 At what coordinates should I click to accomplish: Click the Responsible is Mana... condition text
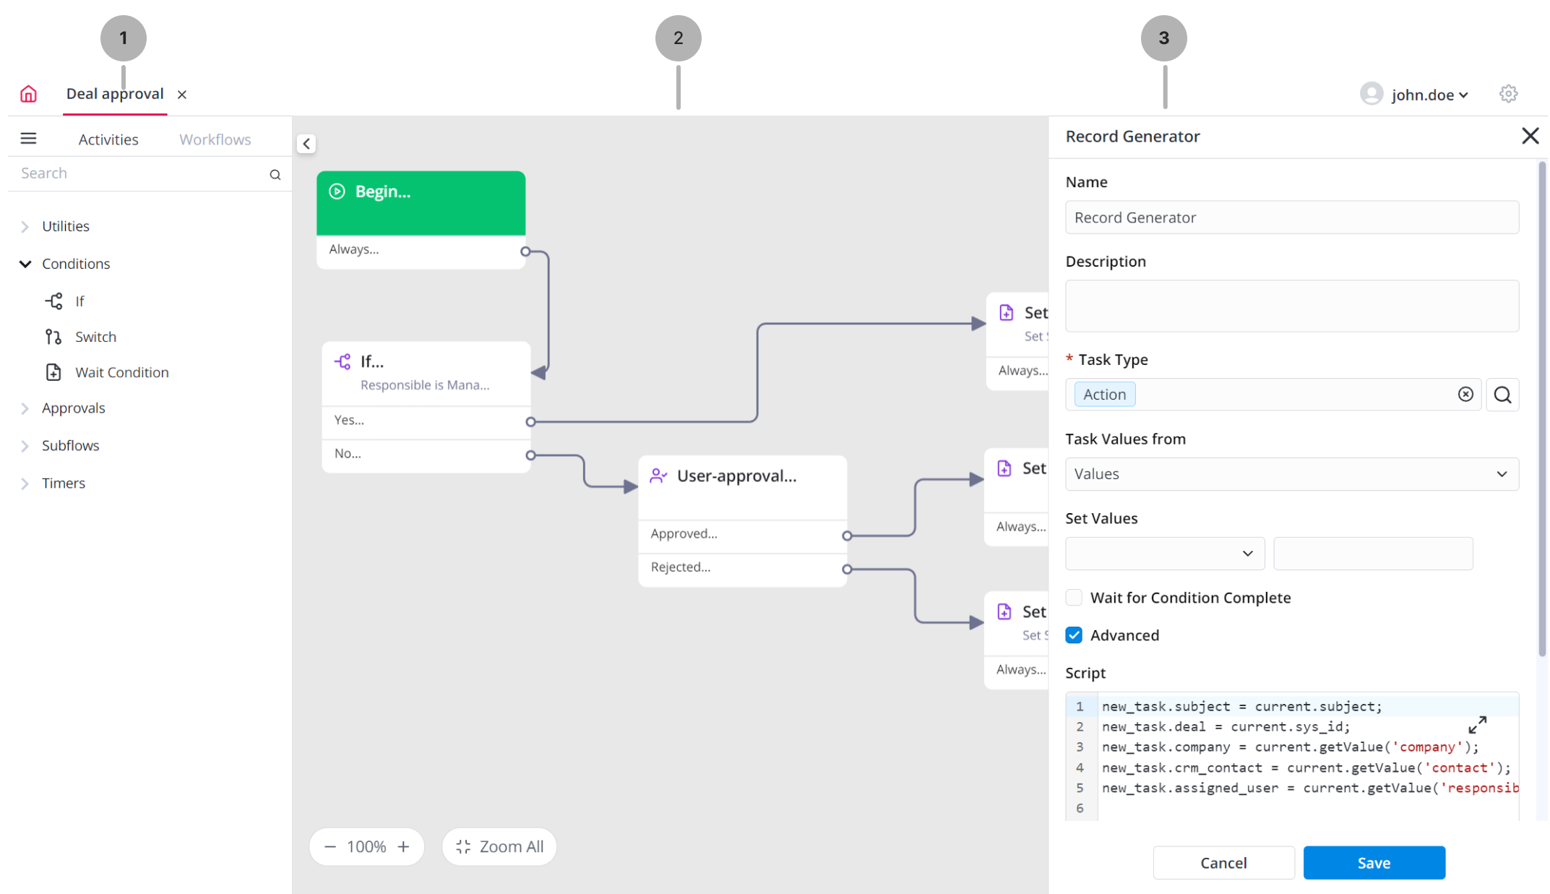(x=425, y=385)
